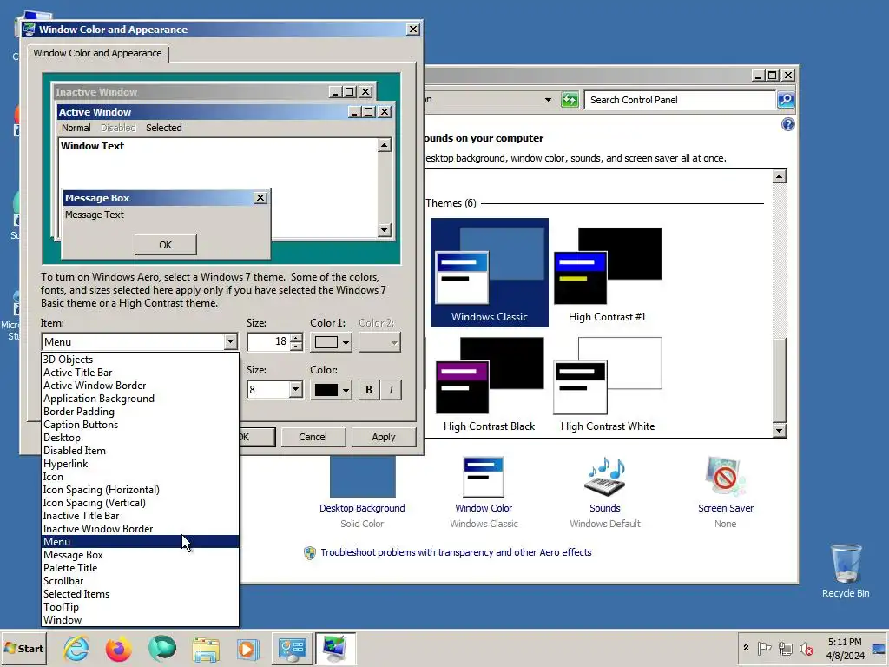Open address bar dropdown arrow in Control Panel

coord(548,100)
